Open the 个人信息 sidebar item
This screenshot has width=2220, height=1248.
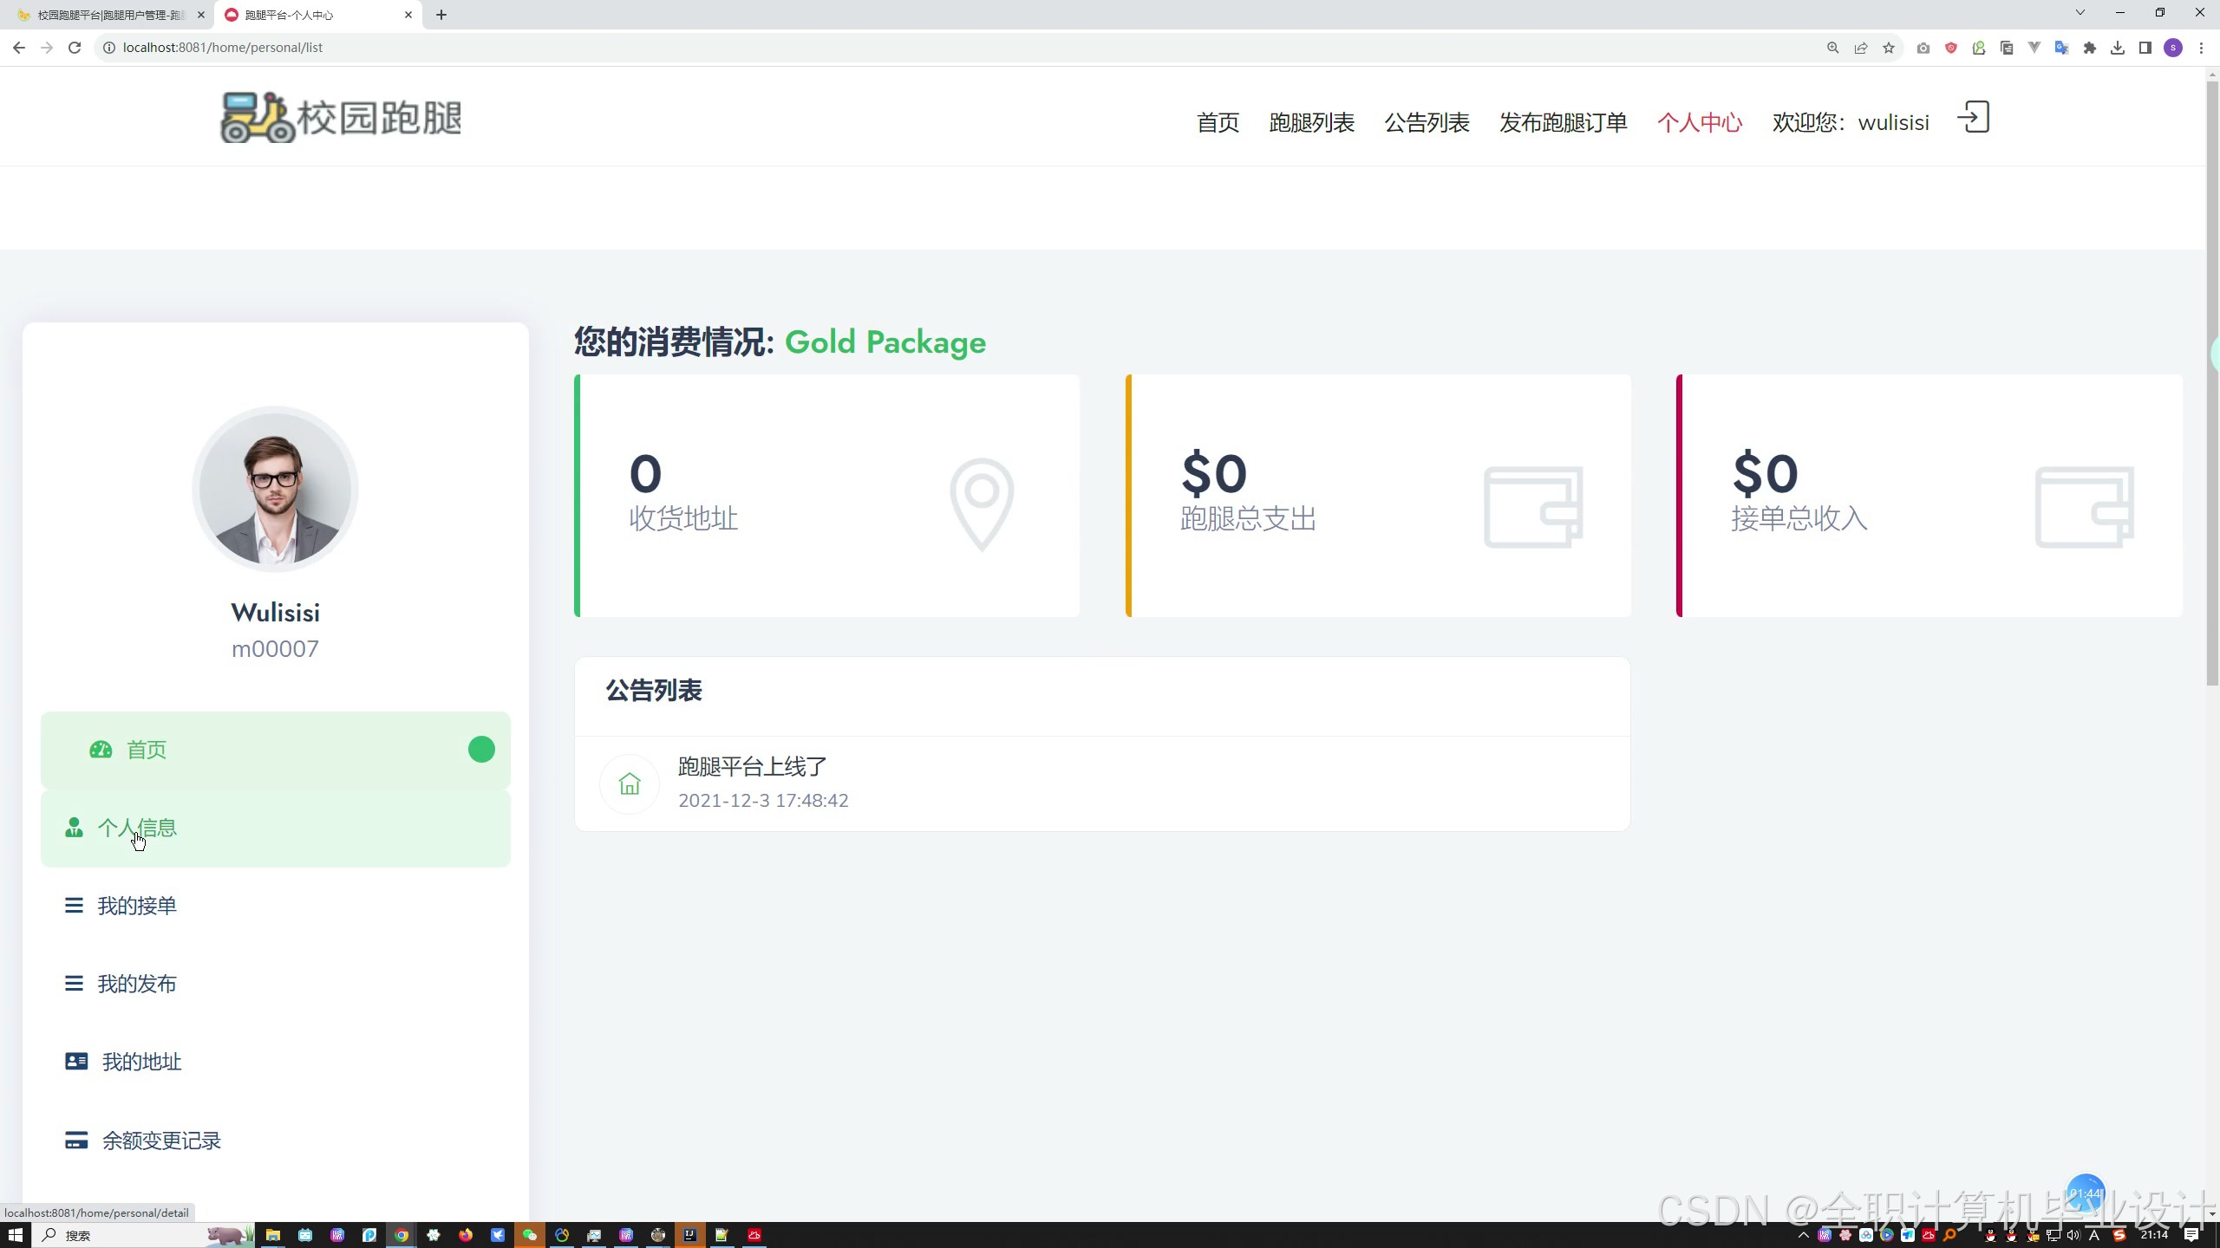(137, 828)
